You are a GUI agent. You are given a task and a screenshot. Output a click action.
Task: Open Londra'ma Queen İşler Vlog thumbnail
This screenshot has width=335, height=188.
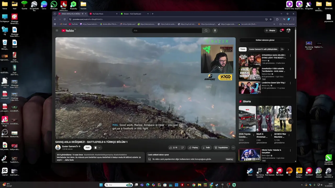coord(250,88)
